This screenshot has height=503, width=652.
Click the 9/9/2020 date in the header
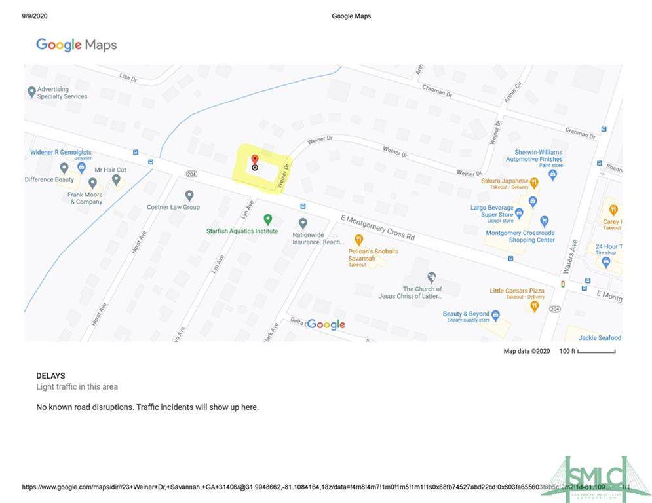[35, 16]
